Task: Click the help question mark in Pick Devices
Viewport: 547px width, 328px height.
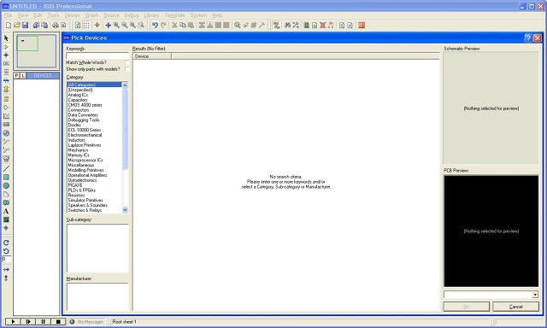Action: pyautogui.click(x=528, y=38)
